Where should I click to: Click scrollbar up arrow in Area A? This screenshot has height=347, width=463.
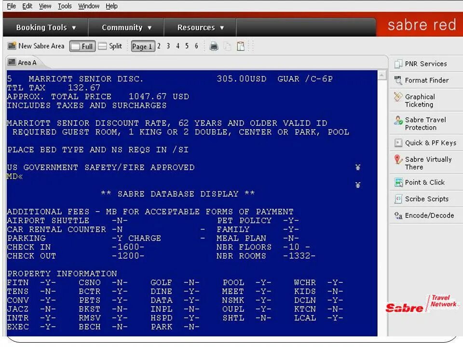click(x=382, y=75)
